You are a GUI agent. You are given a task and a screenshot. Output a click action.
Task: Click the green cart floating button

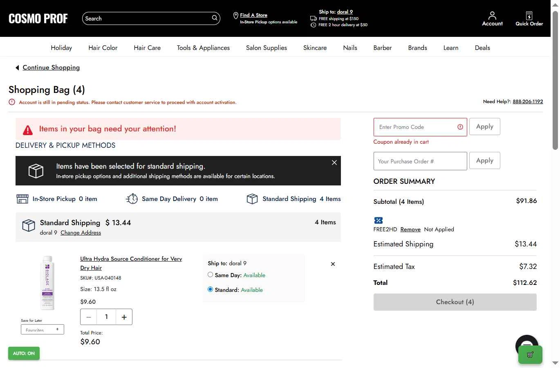pos(530,355)
